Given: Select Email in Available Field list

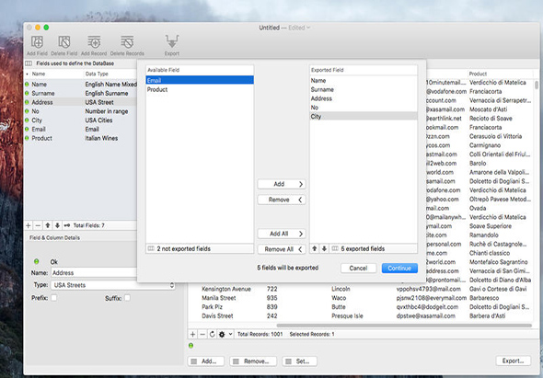Looking at the screenshot, I should pyautogui.click(x=200, y=81).
